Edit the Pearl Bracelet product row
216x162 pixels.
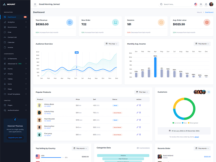point(137,120)
